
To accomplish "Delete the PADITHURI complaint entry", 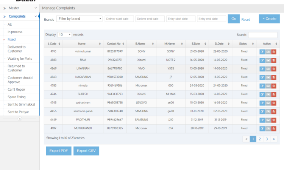I will (273, 120).
